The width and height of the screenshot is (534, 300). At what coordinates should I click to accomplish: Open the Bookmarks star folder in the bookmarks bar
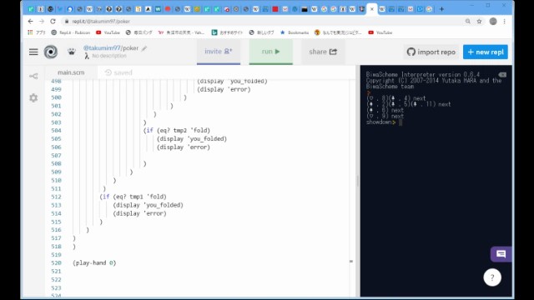click(x=295, y=32)
